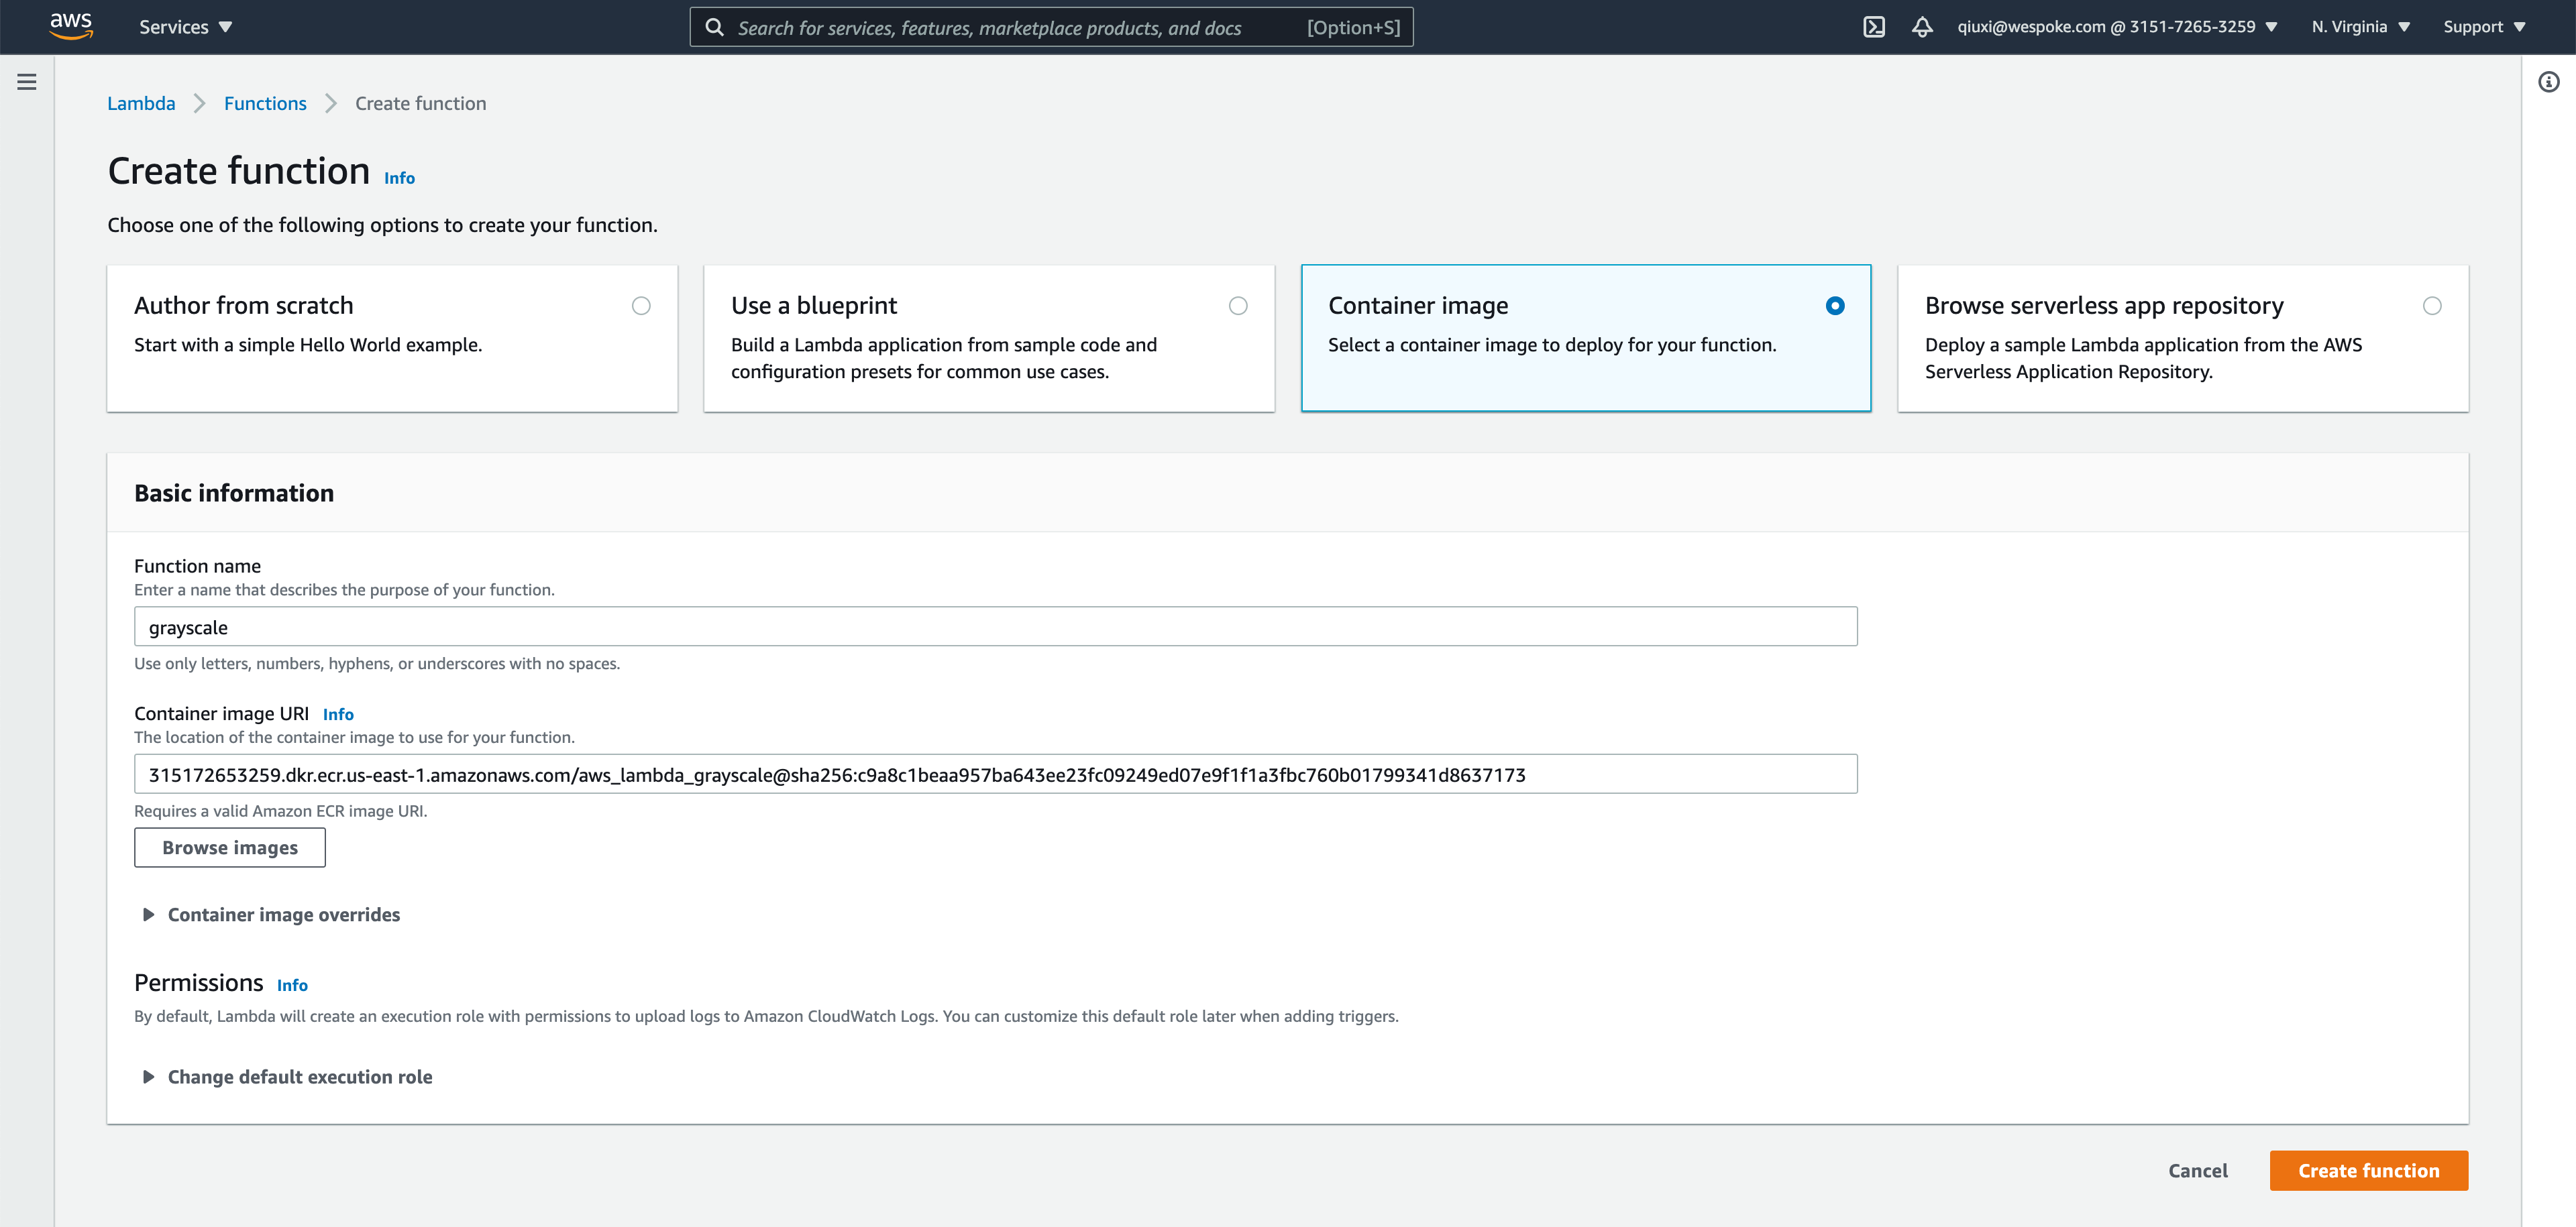Go to Functions breadcrumb link
The width and height of the screenshot is (2576, 1227).
tap(265, 103)
